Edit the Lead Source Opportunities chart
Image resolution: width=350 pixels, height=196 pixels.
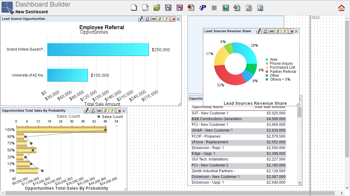click(141, 19)
